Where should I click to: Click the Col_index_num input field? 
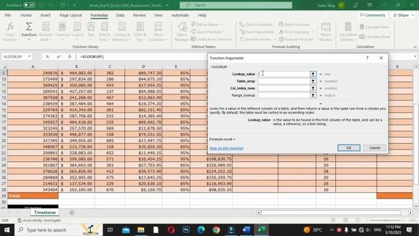click(x=283, y=88)
